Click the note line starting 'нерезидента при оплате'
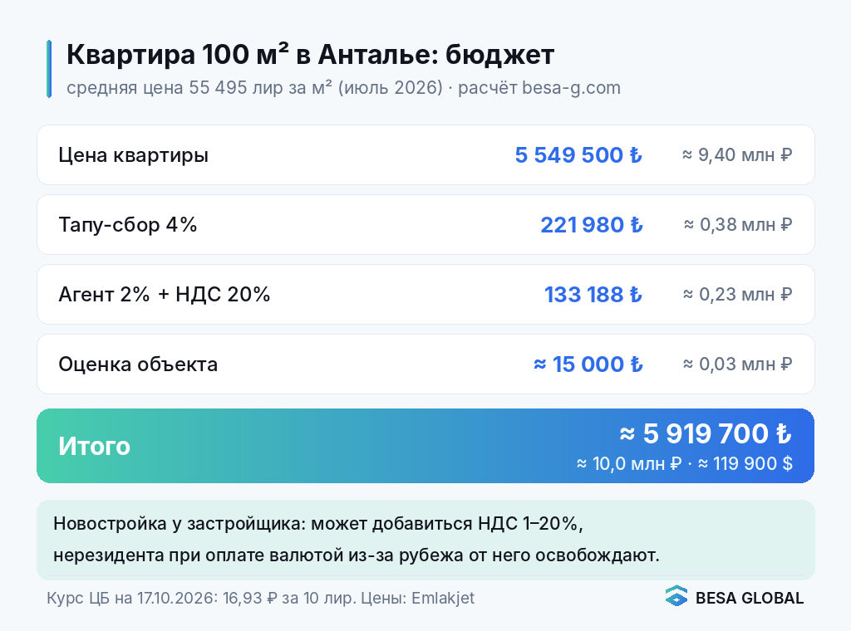 pyautogui.click(x=356, y=555)
